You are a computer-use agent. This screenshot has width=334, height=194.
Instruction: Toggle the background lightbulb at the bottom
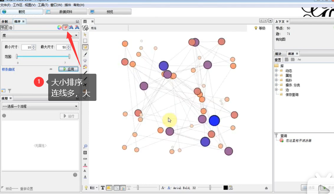(x=86, y=188)
